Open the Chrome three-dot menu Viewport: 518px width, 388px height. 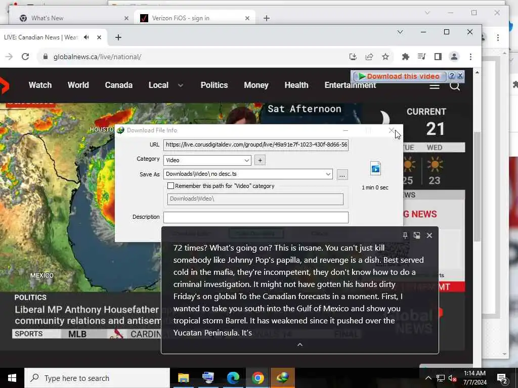(x=470, y=57)
